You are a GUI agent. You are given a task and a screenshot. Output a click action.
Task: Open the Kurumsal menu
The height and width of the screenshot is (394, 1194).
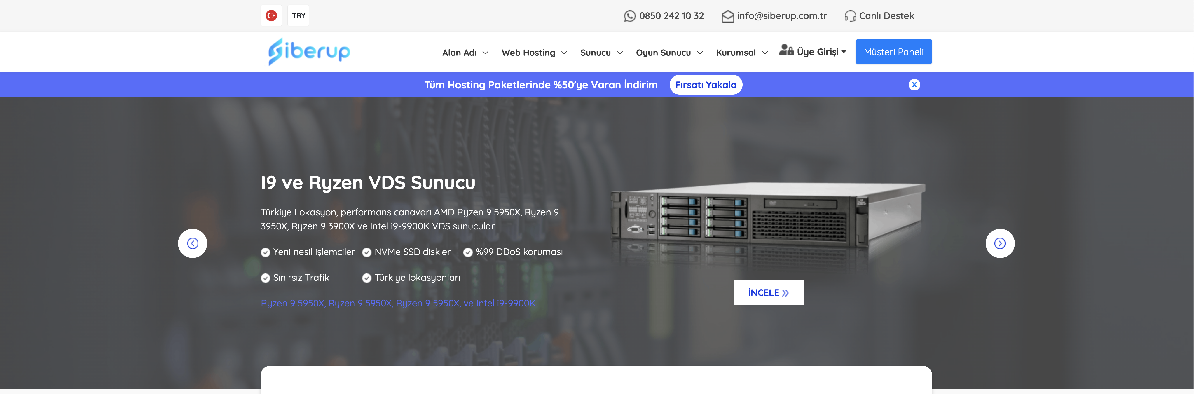coord(736,53)
